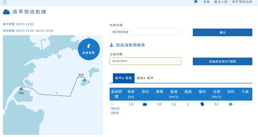Click the 流向 current direction arrow icon

(x=231, y=104)
